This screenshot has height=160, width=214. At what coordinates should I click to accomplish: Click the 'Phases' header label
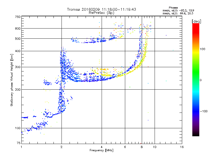pyautogui.click(x=173, y=8)
